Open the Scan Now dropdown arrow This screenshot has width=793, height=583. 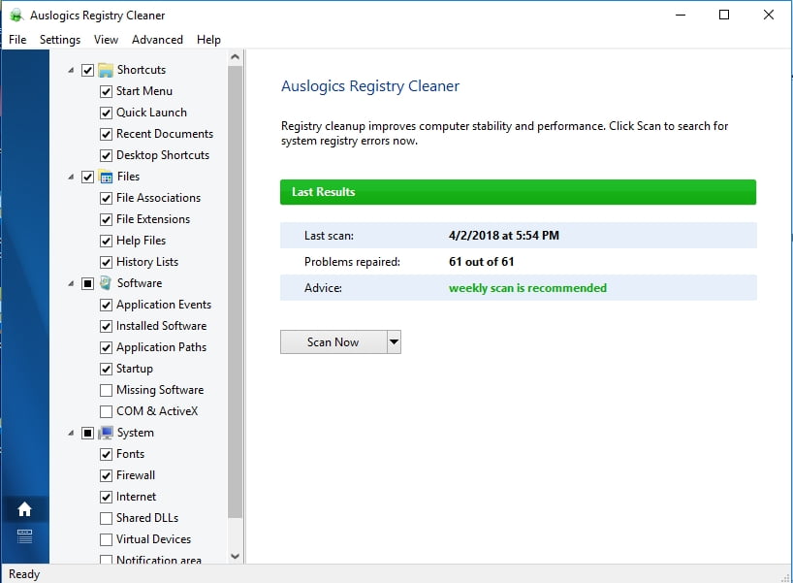(x=393, y=340)
